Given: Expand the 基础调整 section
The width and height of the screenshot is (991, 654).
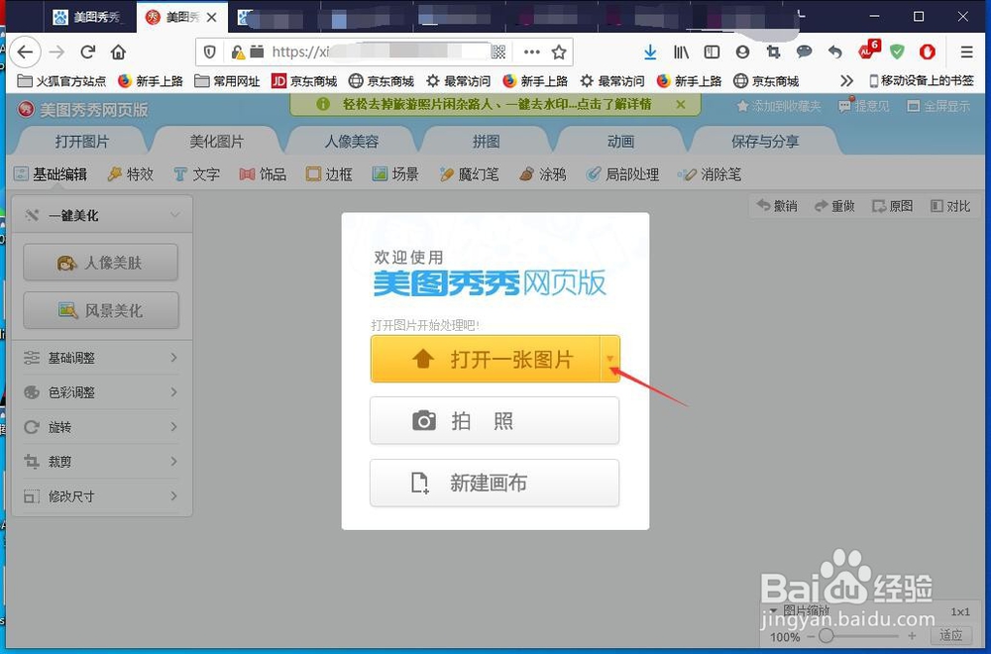Looking at the screenshot, I should (x=102, y=358).
